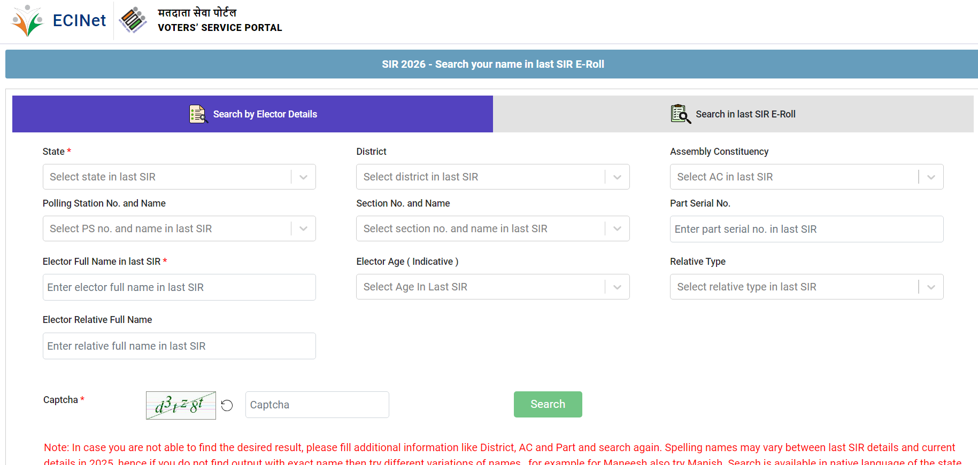Click the Part Serial No. input field
978x465 pixels.
click(x=806, y=229)
